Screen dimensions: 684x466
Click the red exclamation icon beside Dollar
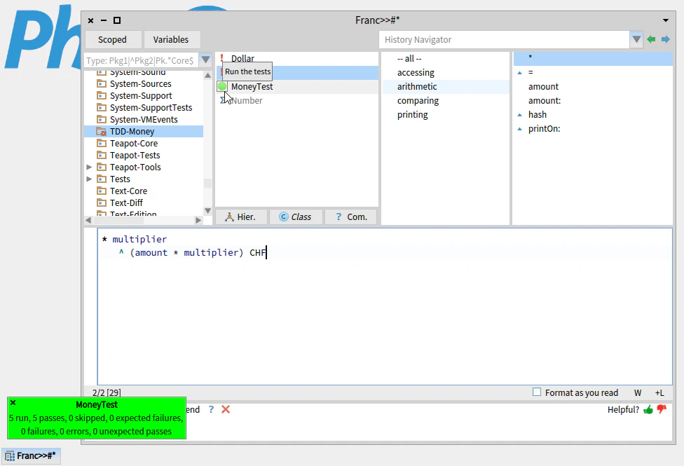point(221,58)
